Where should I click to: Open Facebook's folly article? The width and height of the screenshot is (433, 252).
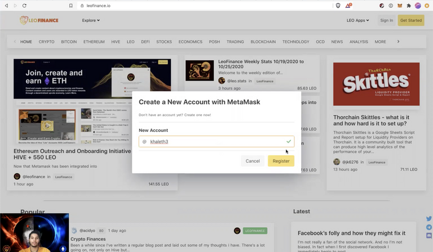pos(352,233)
